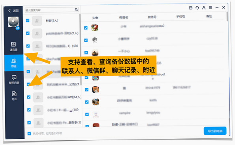Open 附件 attachments in sidebar
The height and width of the screenshot is (145, 235).
click(14, 96)
